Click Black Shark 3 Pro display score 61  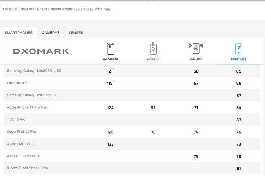[239, 169]
